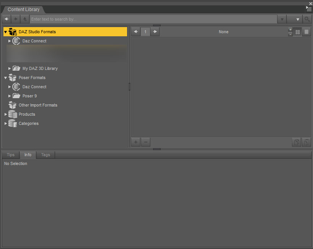Select the Content Library pane tab
The image size is (313, 249).
(x=24, y=10)
